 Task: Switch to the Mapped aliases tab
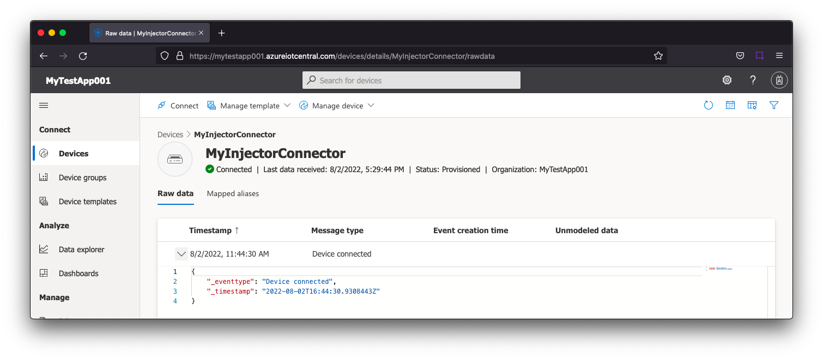233,193
